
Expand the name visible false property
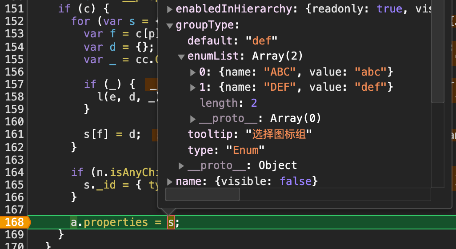point(170,181)
